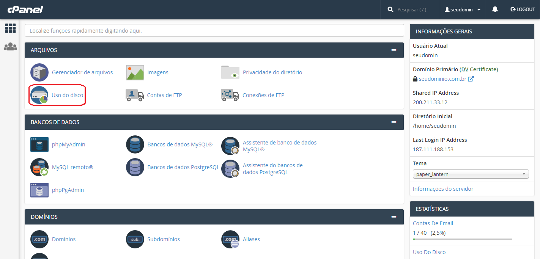Click the Assistente de banco de dados MySQL icon
Screen dimensions: 540x259
pos(230,146)
